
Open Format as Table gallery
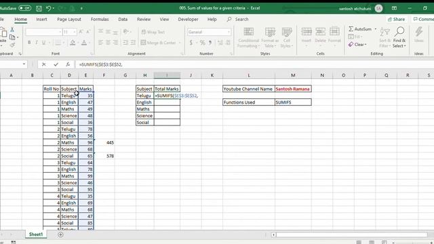[x=270, y=38]
